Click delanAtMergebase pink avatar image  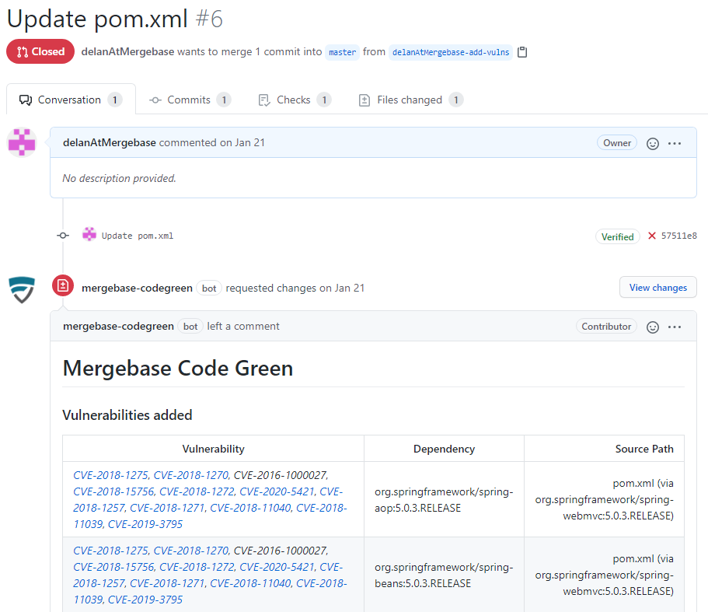click(22, 142)
